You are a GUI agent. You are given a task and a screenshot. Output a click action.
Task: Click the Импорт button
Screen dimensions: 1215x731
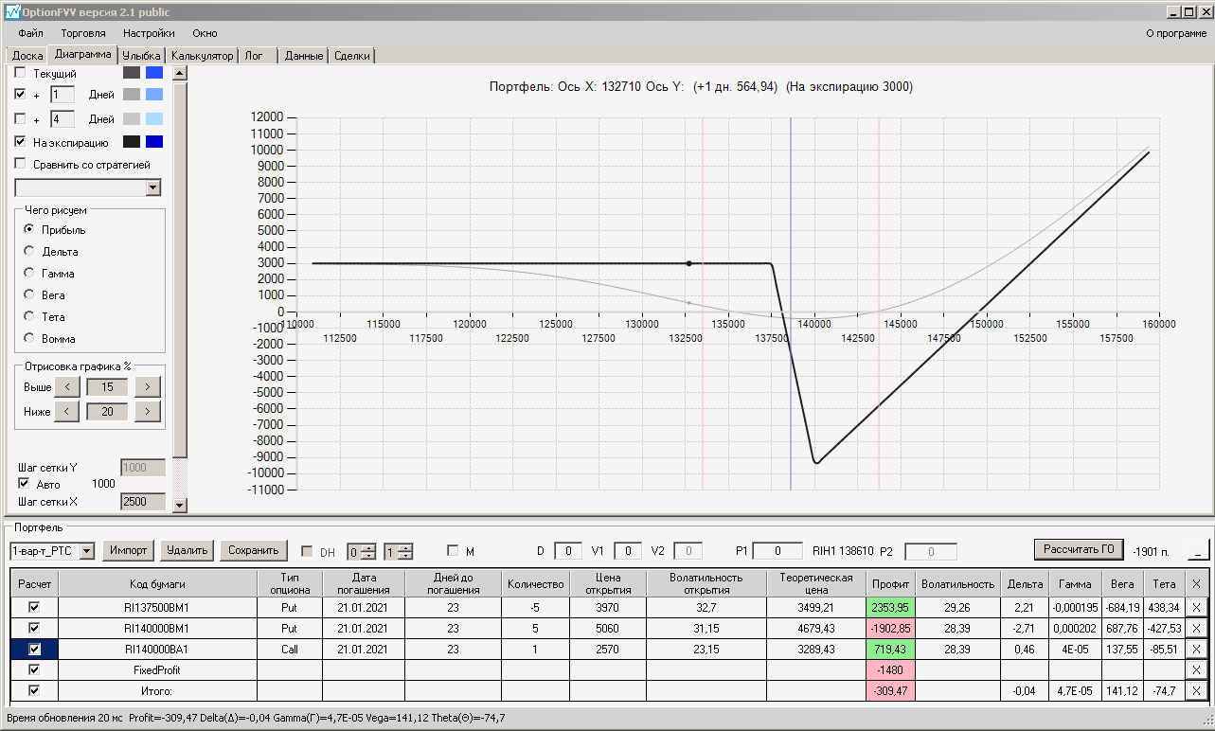pos(128,550)
